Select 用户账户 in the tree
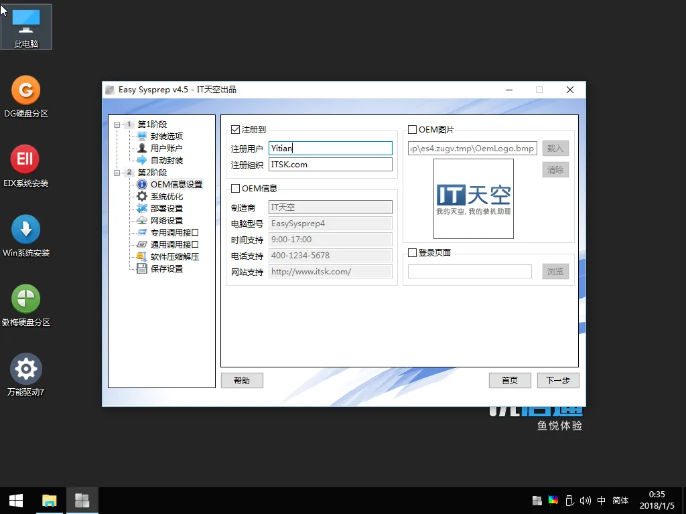This screenshot has height=514, width=686. (x=167, y=148)
